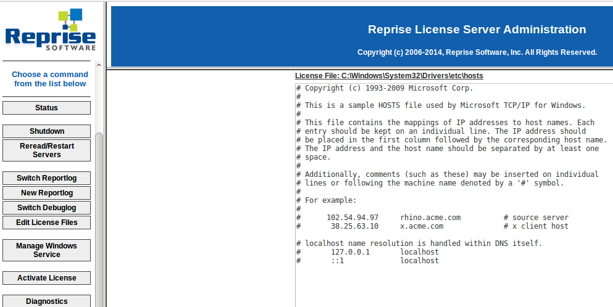The image size is (613, 307).
Task: Click the 'localhost name resolution' comment line
Action: [419, 244]
